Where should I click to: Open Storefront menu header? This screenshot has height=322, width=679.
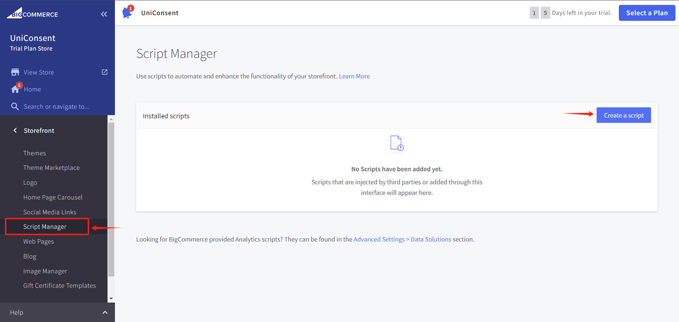click(x=39, y=130)
